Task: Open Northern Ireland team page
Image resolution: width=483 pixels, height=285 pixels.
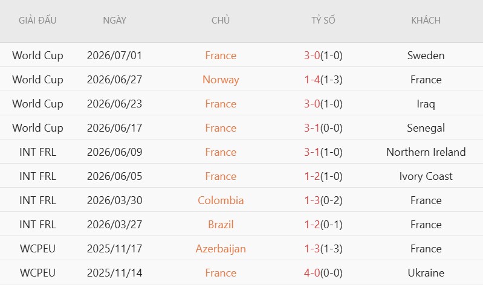Action: point(426,152)
